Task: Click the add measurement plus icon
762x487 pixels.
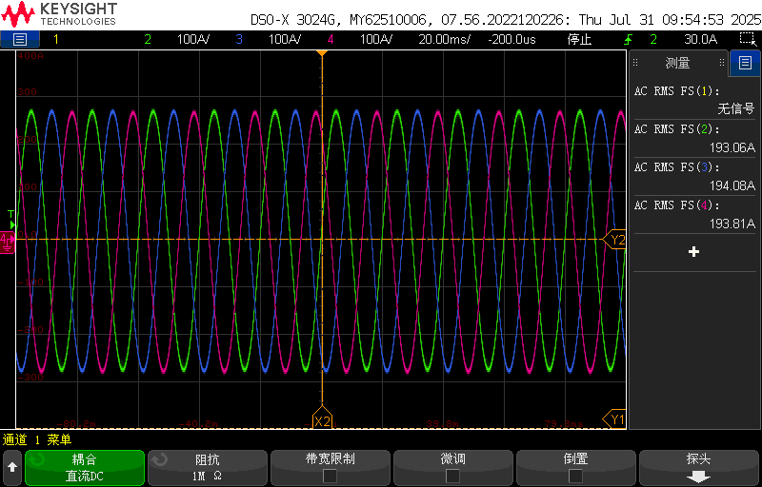Action: [693, 252]
